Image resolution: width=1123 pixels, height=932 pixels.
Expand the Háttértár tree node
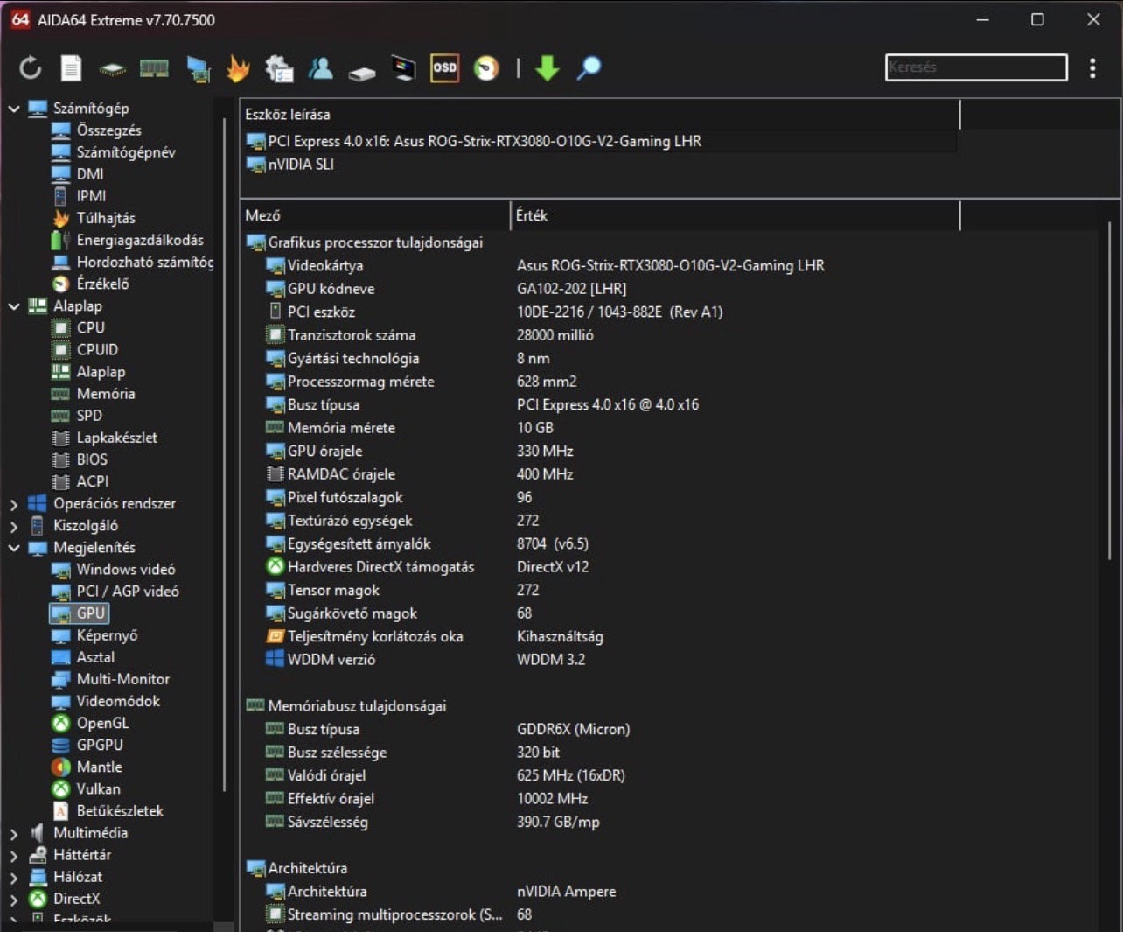click(x=14, y=854)
